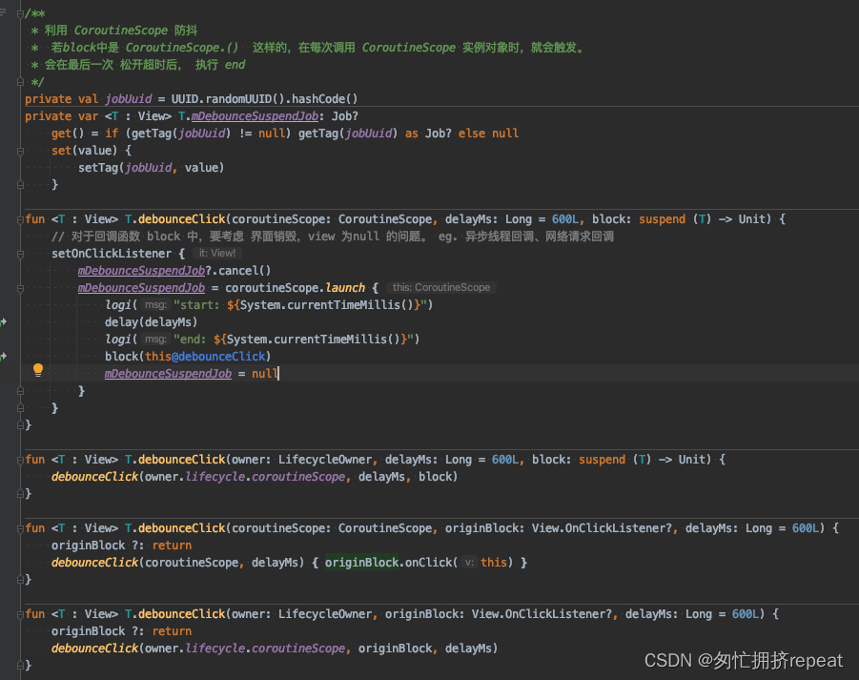Click 'jobUuid' in the private val declaration
Screen dimensions: 859x680
point(128,99)
